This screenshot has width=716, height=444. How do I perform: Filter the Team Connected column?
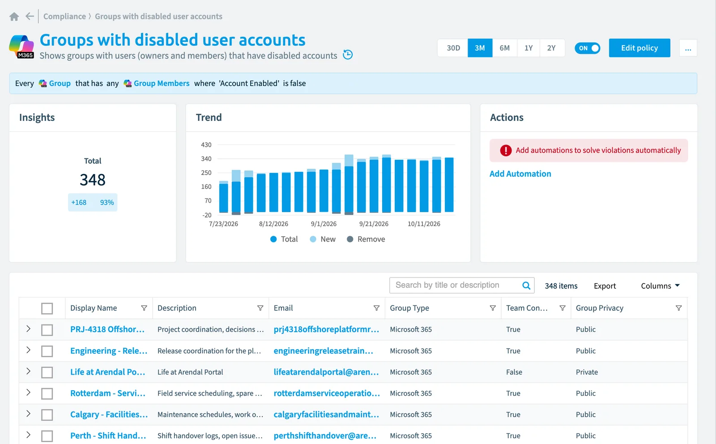coord(563,308)
